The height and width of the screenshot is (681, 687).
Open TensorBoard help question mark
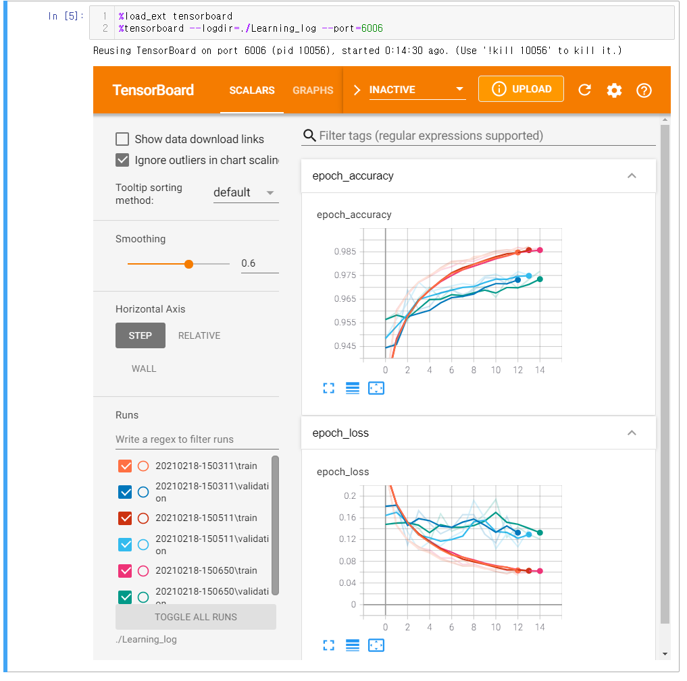click(x=644, y=90)
